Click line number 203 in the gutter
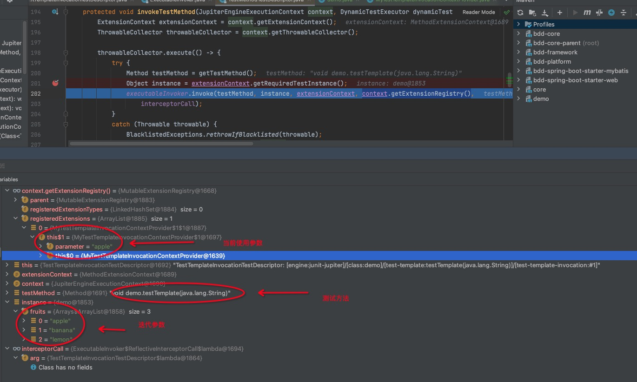The height and width of the screenshot is (382, 637). [35, 104]
